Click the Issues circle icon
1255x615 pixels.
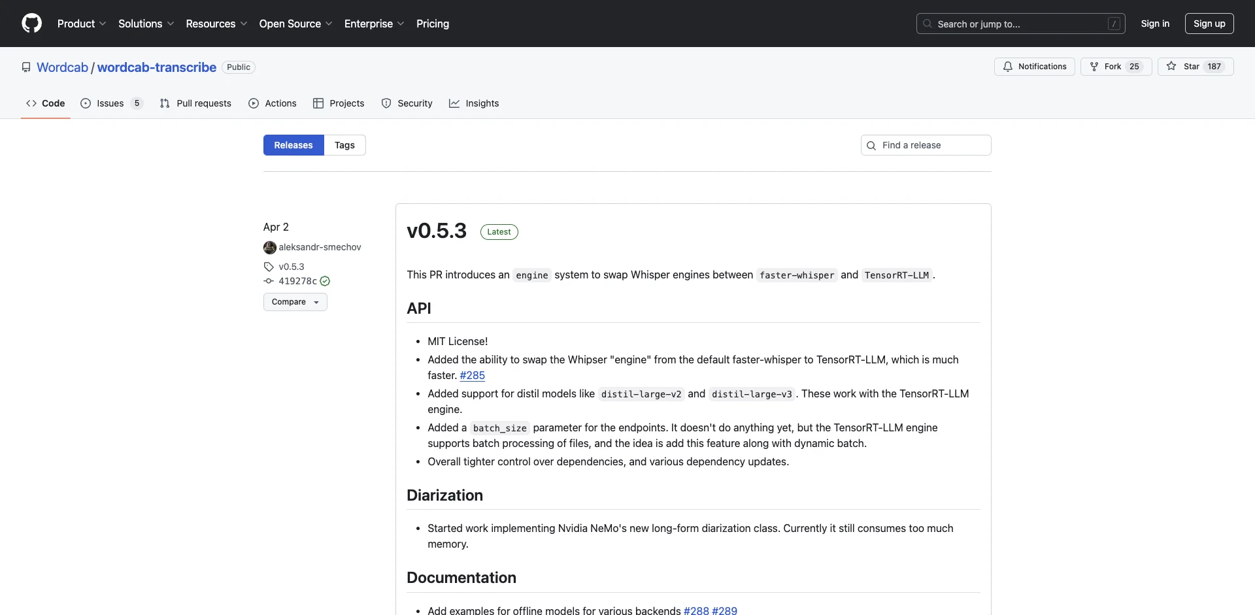86,103
